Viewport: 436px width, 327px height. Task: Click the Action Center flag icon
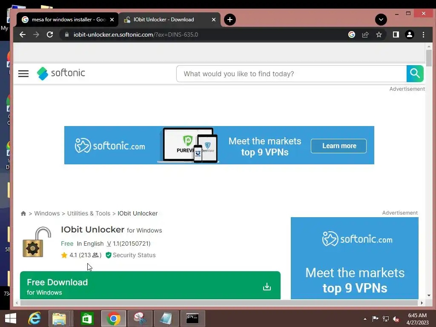click(375, 319)
